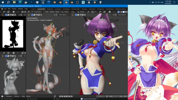
Task: Switch to the Layout workspace tab
Action: (x=34, y=9)
